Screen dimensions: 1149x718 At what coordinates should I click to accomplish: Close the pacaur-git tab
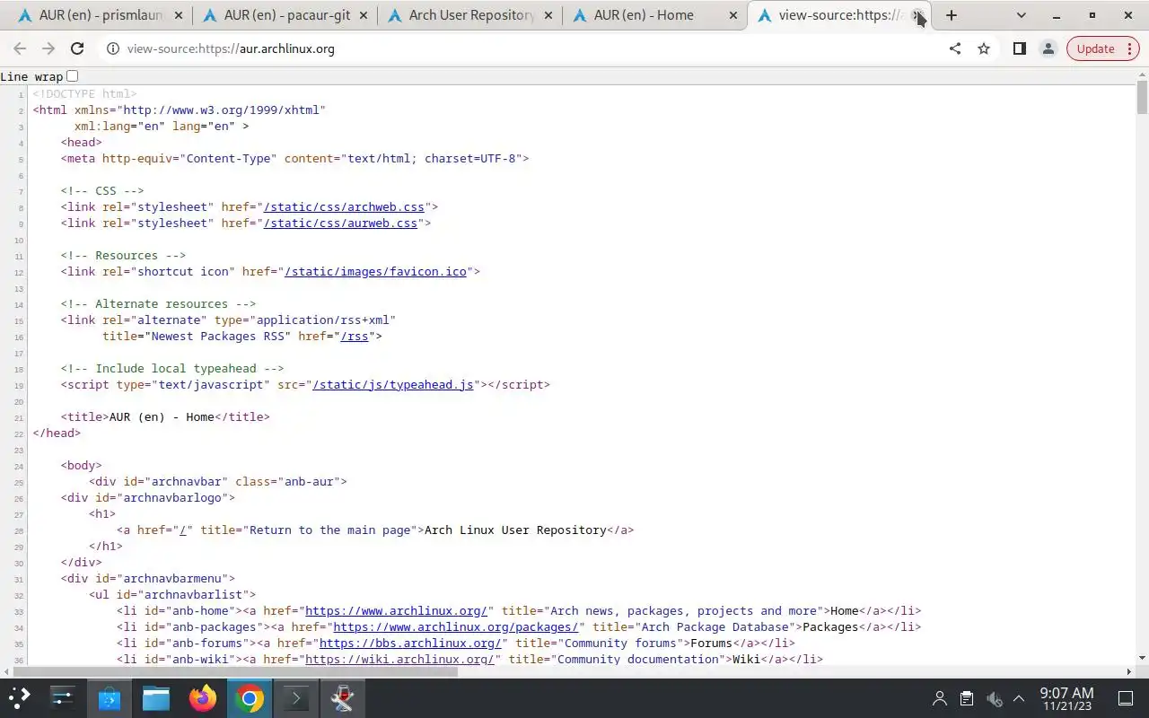(x=363, y=15)
